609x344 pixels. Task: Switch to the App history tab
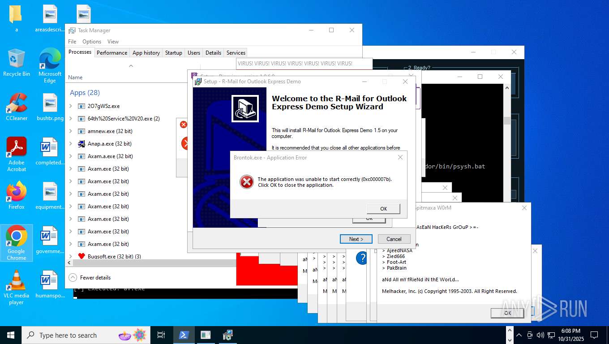(x=146, y=52)
